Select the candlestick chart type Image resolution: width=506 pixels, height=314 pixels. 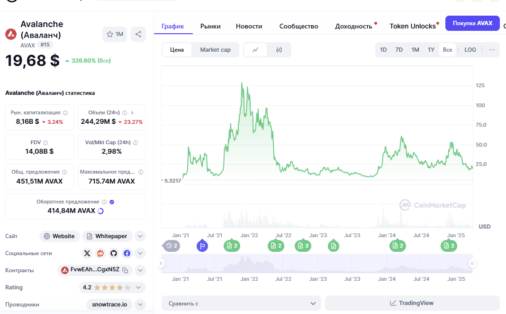279,50
